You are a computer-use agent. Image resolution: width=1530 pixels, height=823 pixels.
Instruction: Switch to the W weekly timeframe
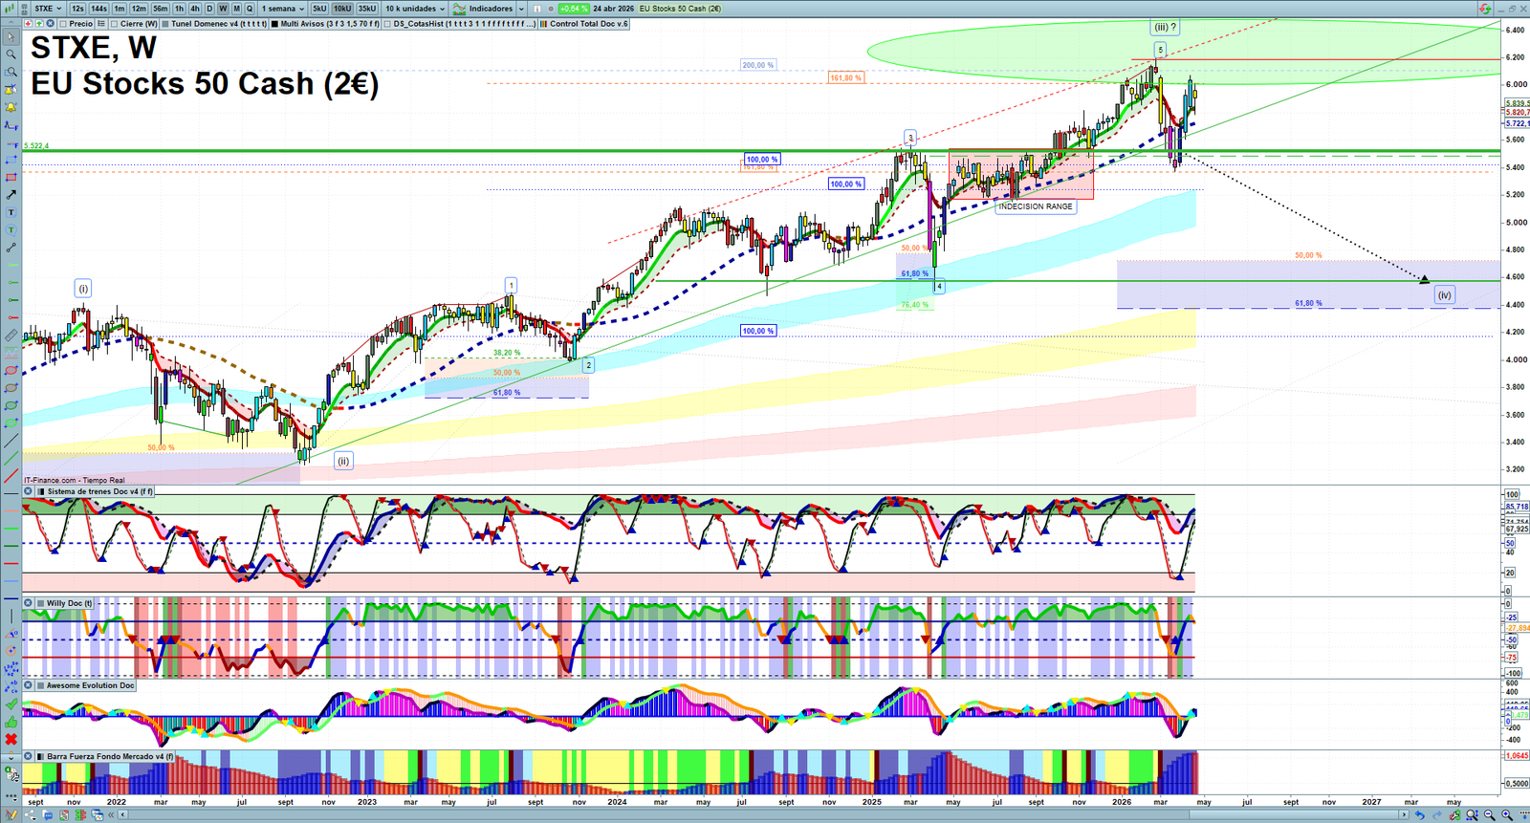223,9
